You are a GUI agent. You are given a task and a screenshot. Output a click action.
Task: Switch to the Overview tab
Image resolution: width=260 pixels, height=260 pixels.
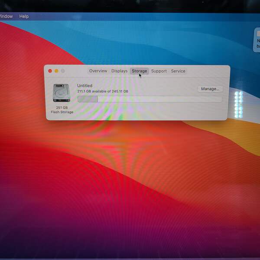tap(98, 71)
